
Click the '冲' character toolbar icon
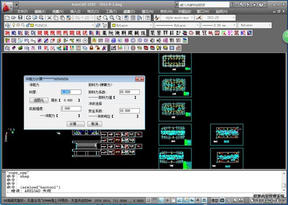[x=117, y=33]
